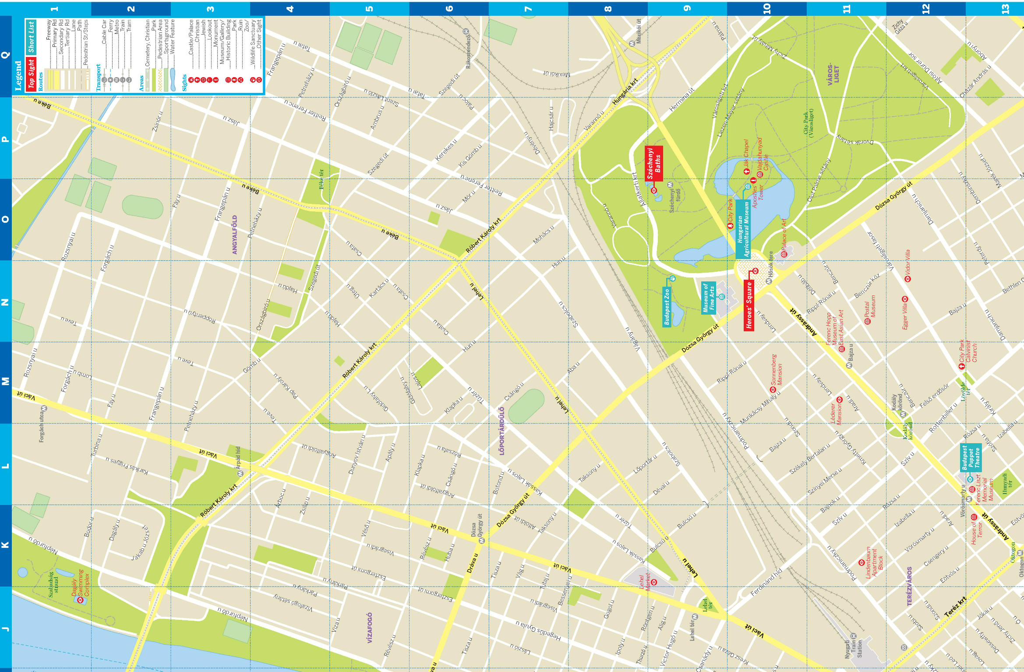
Task: Select the Budapest Zoo paw icon
Action: coord(673,278)
